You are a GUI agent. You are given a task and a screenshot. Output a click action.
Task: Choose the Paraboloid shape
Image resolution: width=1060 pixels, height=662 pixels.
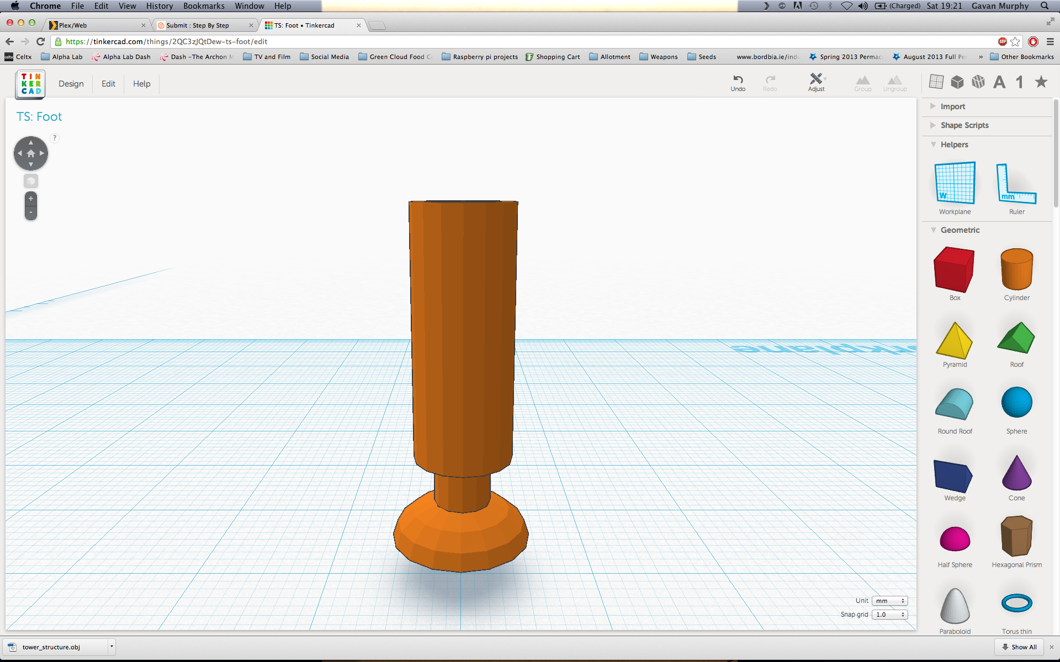[x=955, y=606]
